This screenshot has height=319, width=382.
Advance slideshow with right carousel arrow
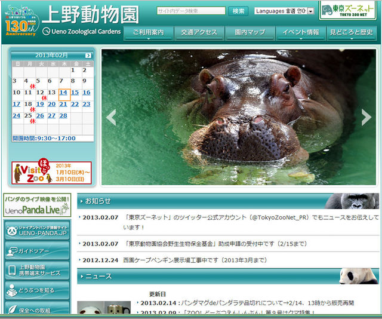click(366, 117)
